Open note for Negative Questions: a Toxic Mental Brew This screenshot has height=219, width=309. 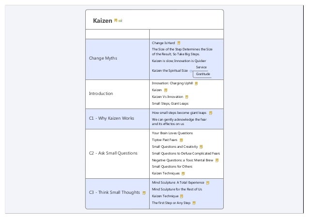pyautogui.click(x=217, y=160)
